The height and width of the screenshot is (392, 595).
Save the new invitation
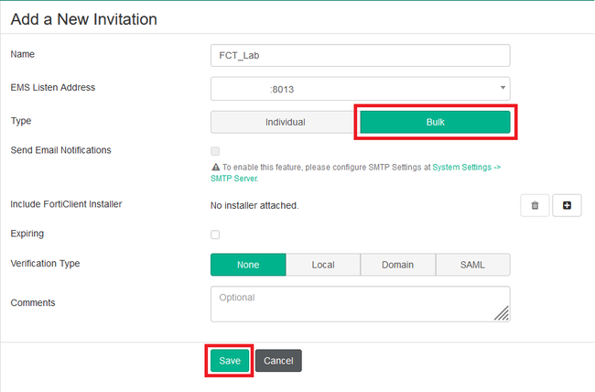(x=230, y=361)
